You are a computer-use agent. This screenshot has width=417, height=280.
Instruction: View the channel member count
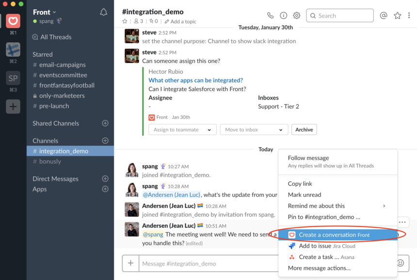[x=138, y=21]
